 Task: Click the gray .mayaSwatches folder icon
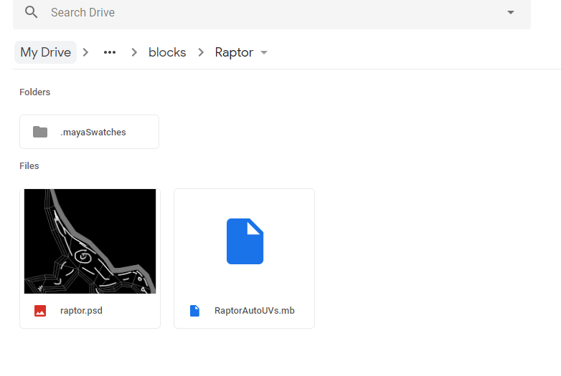click(40, 132)
